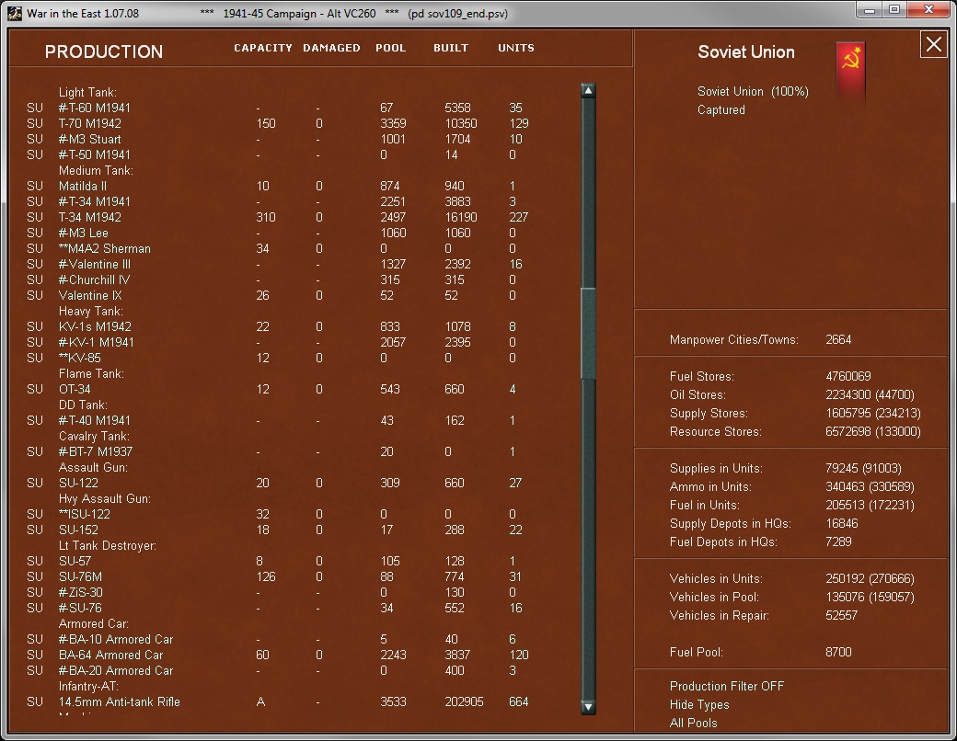Select Soviet Union (100%) entry
The height and width of the screenshot is (741, 957).
pos(753,92)
